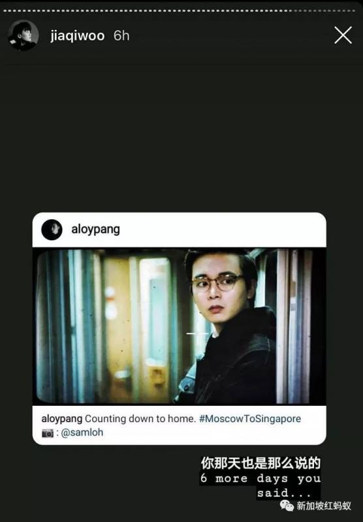The image size is (363, 522).
Task: Click the filled part of story progress bar
Action: 146,11
